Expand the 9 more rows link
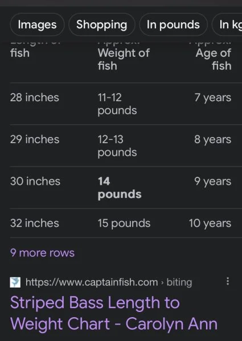Viewport: 242px width, 341px height. coord(42,253)
